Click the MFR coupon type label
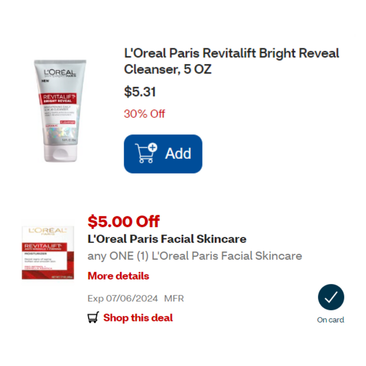The width and height of the screenshot is (366, 366). point(174,298)
